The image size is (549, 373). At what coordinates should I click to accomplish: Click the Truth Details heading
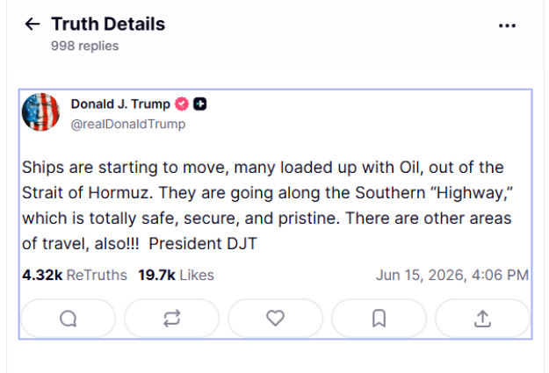tap(108, 25)
